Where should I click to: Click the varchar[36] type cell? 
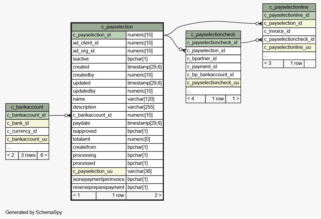pyautogui.click(x=145, y=172)
